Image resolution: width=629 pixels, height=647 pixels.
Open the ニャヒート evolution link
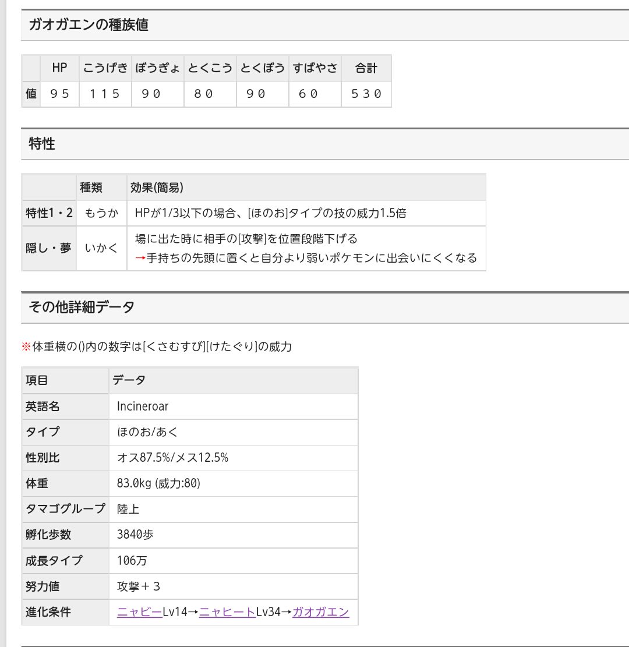227,612
